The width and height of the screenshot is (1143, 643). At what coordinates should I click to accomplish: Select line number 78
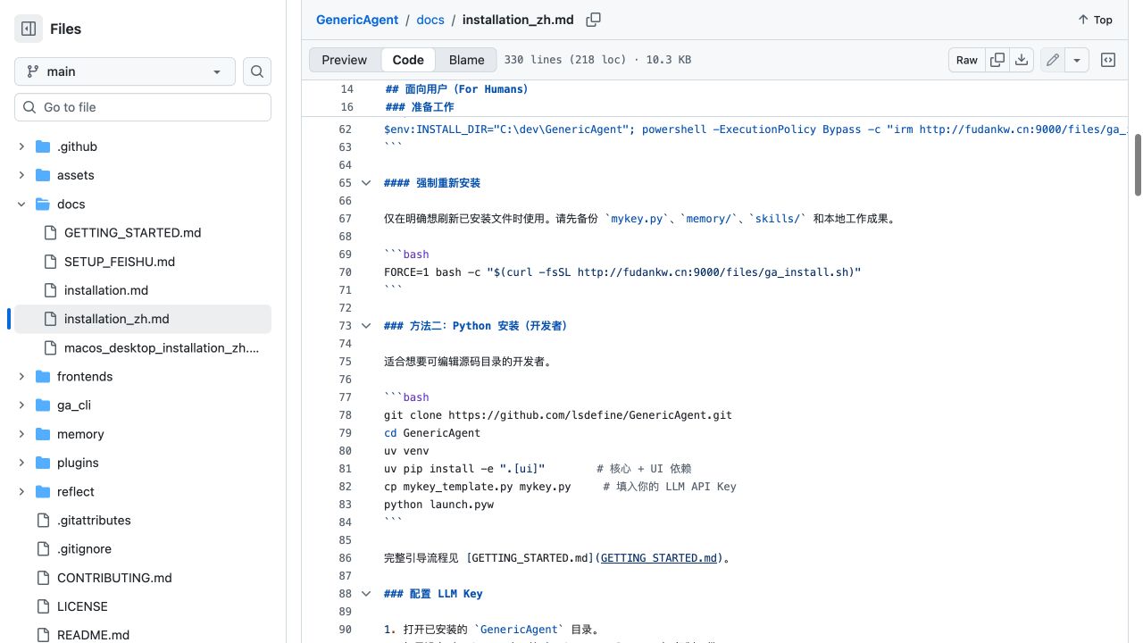click(x=346, y=415)
